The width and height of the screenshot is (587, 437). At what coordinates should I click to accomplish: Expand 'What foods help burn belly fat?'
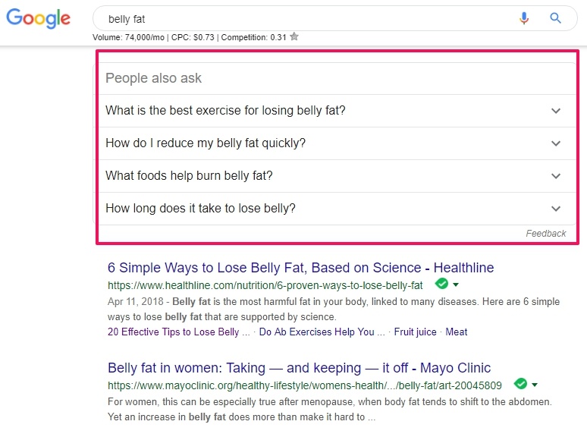334,176
